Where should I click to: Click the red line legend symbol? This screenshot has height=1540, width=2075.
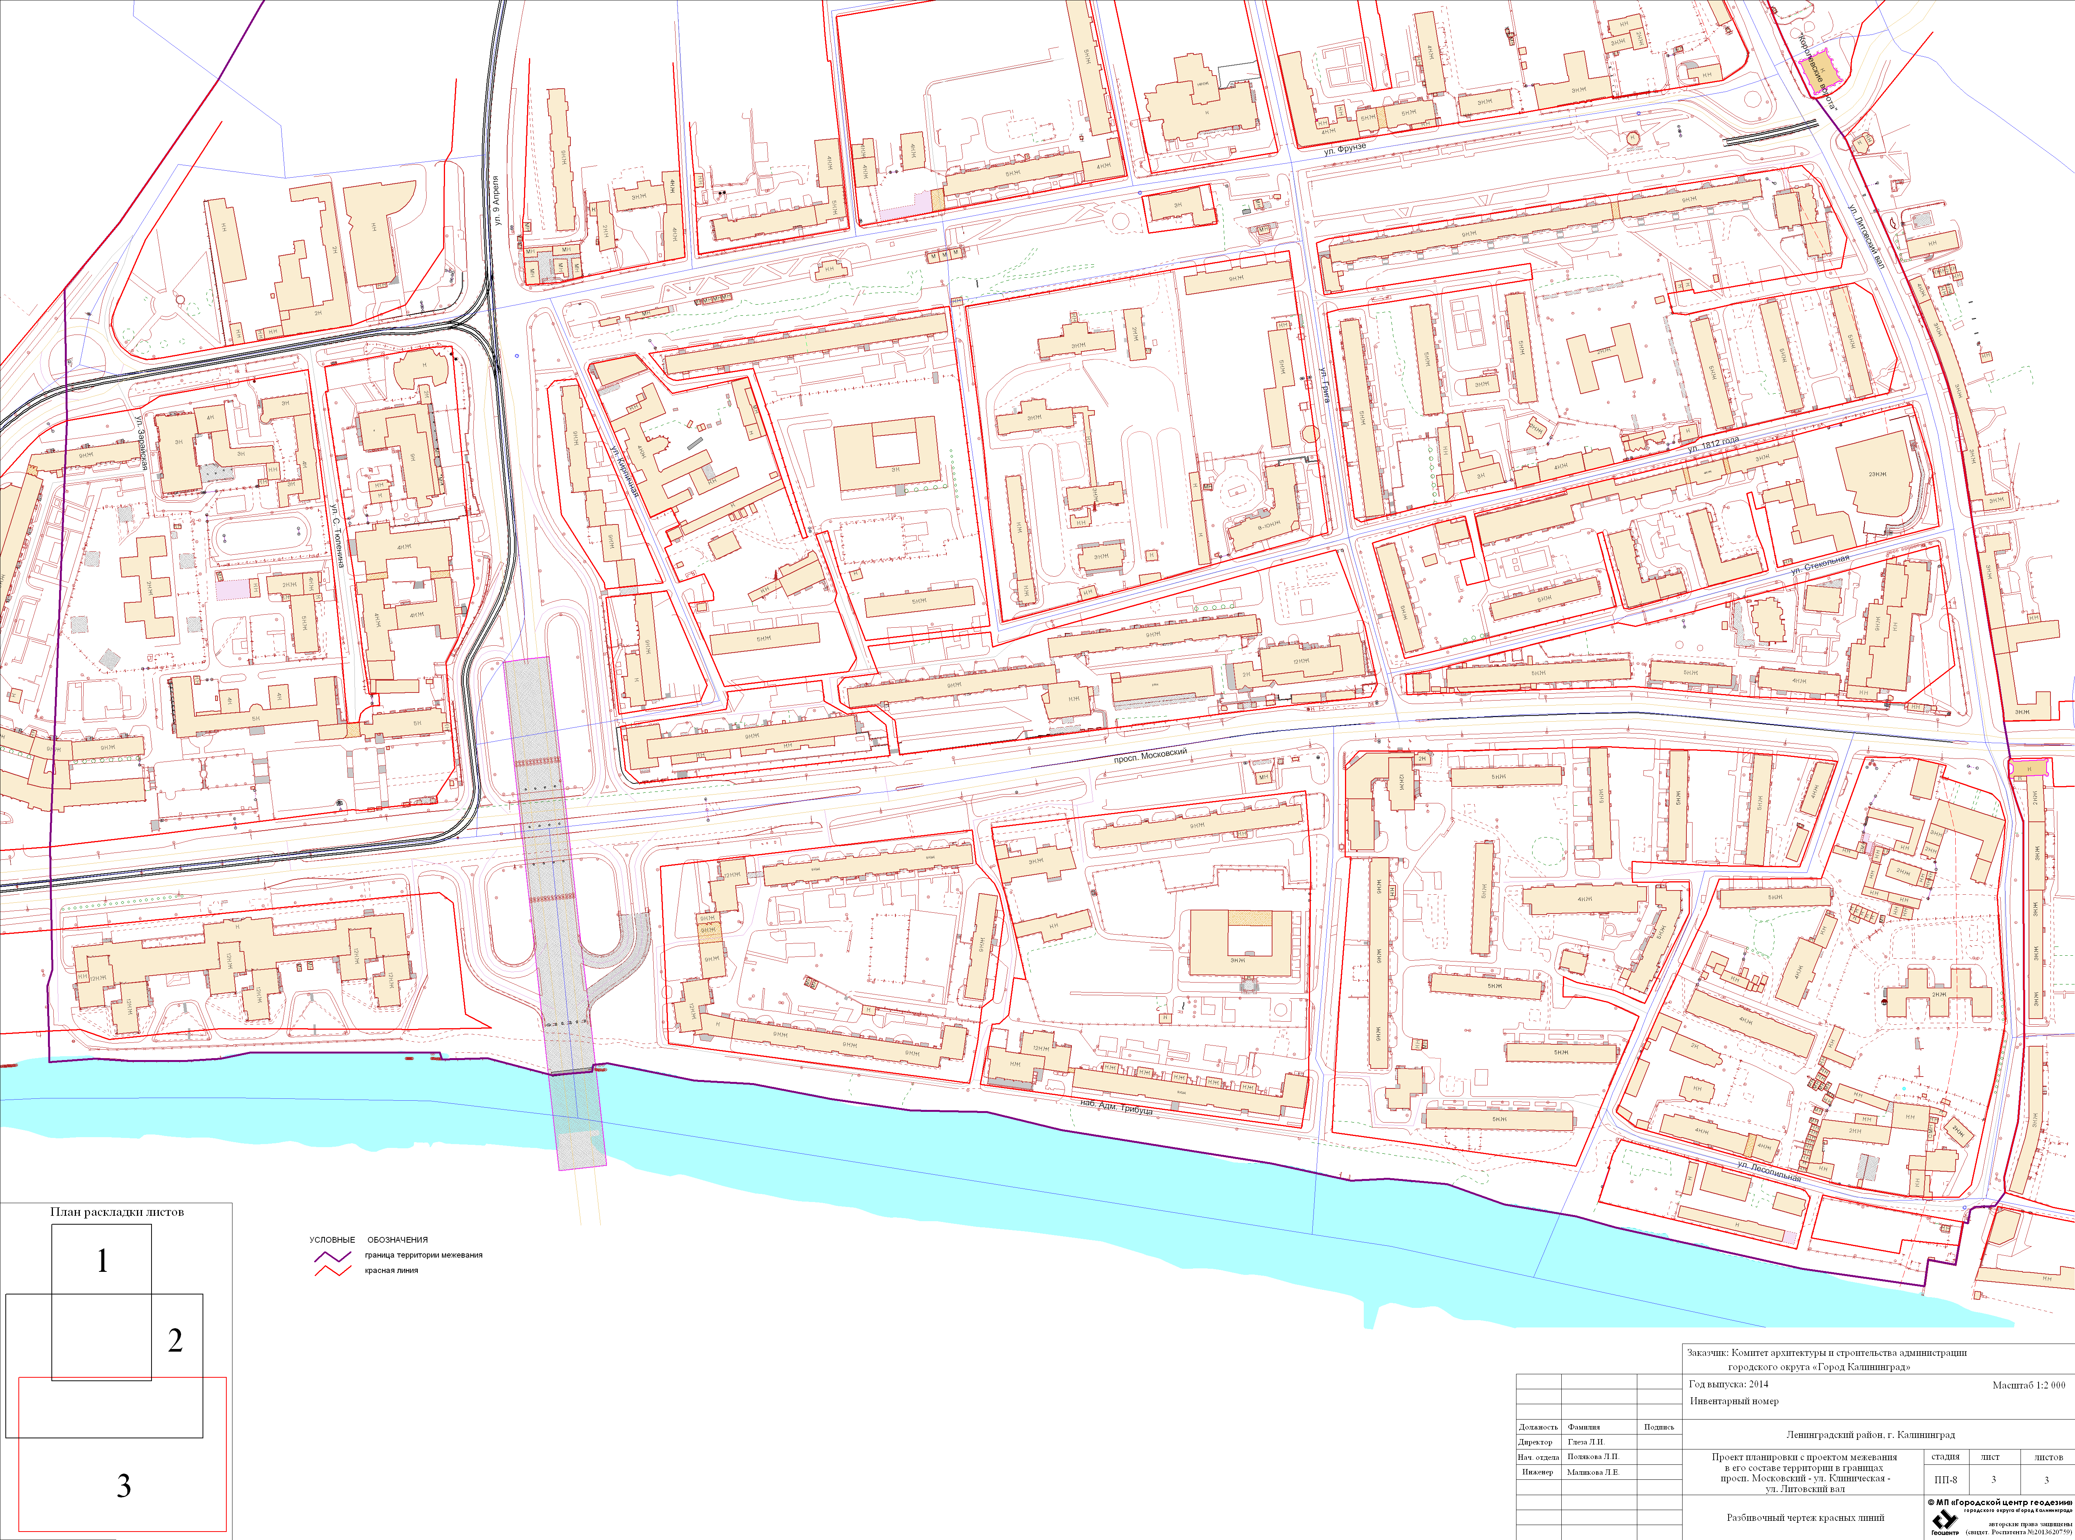click(333, 1271)
